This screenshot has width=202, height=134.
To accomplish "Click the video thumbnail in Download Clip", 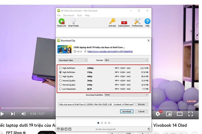I will point(65,49).
